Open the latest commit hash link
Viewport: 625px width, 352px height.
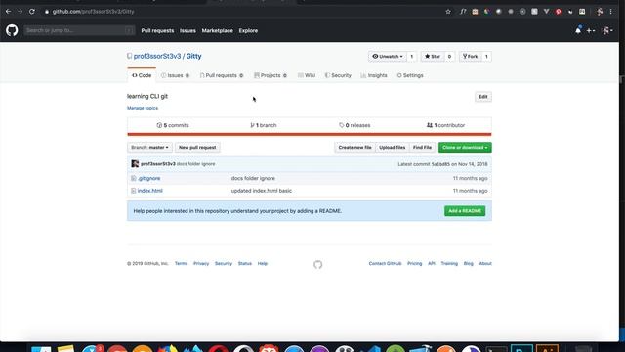pos(440,164)
